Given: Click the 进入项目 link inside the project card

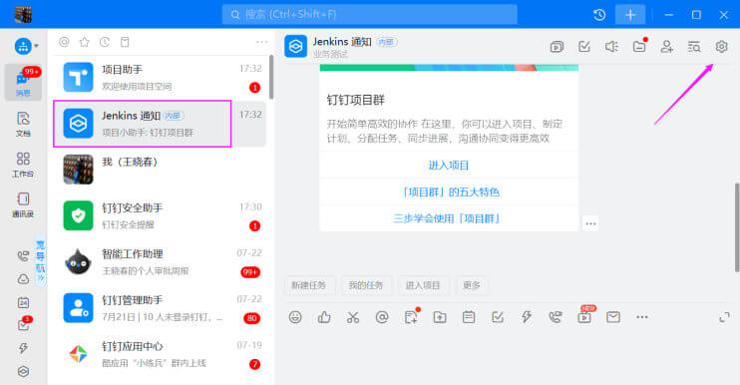Looking at the screenshot, I should tap(449, 166).
